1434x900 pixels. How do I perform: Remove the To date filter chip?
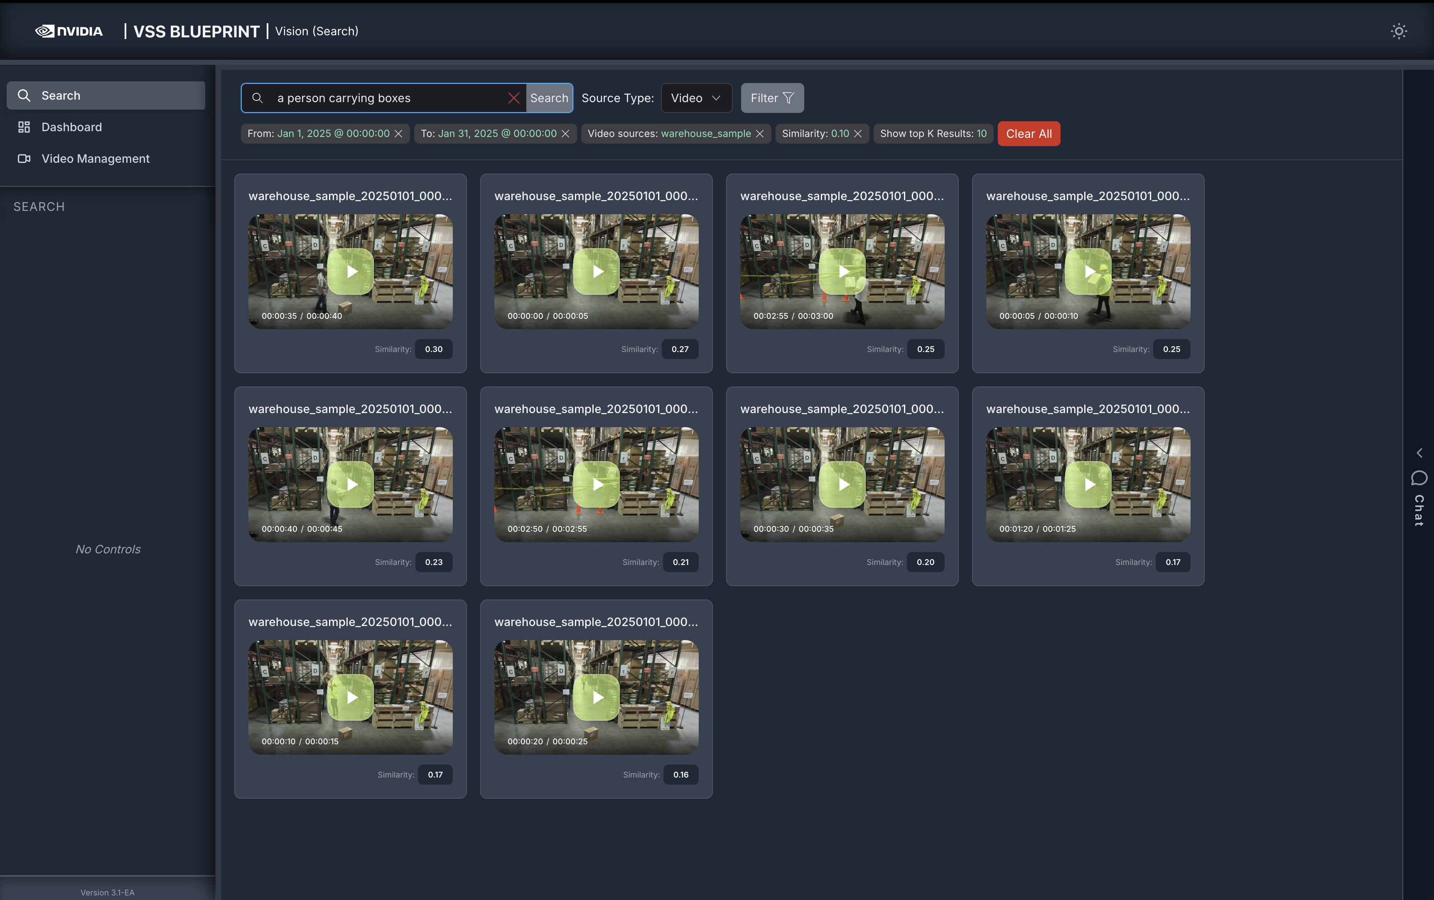tap(565, 134)
